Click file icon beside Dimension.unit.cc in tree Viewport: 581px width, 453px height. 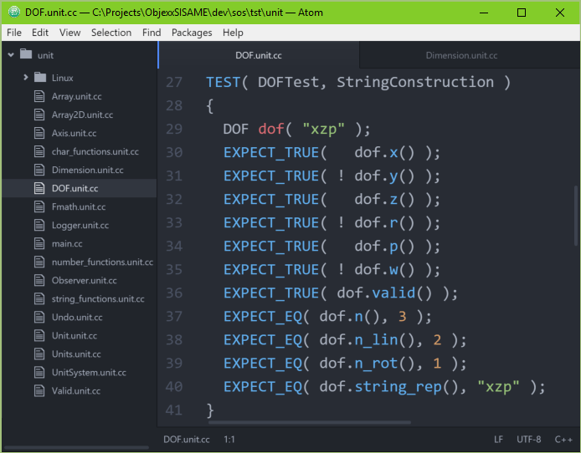click(x=39, y=170)
